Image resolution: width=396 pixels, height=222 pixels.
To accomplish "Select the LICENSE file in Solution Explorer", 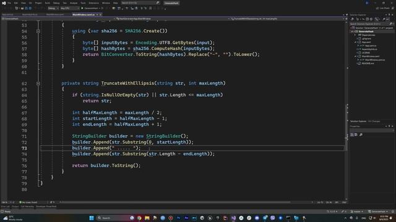I will tap(366, 53).
